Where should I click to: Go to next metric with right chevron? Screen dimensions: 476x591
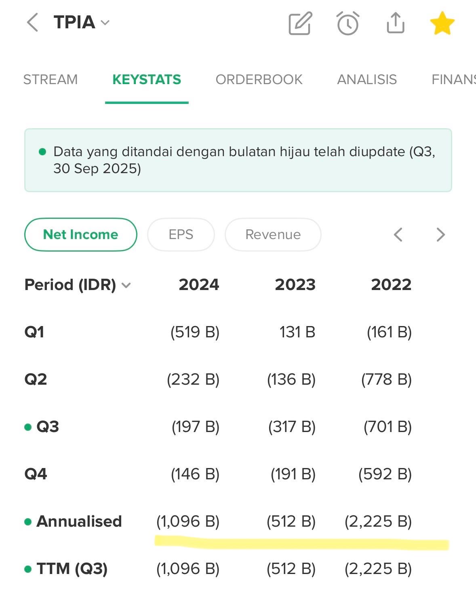click(440, 235)
